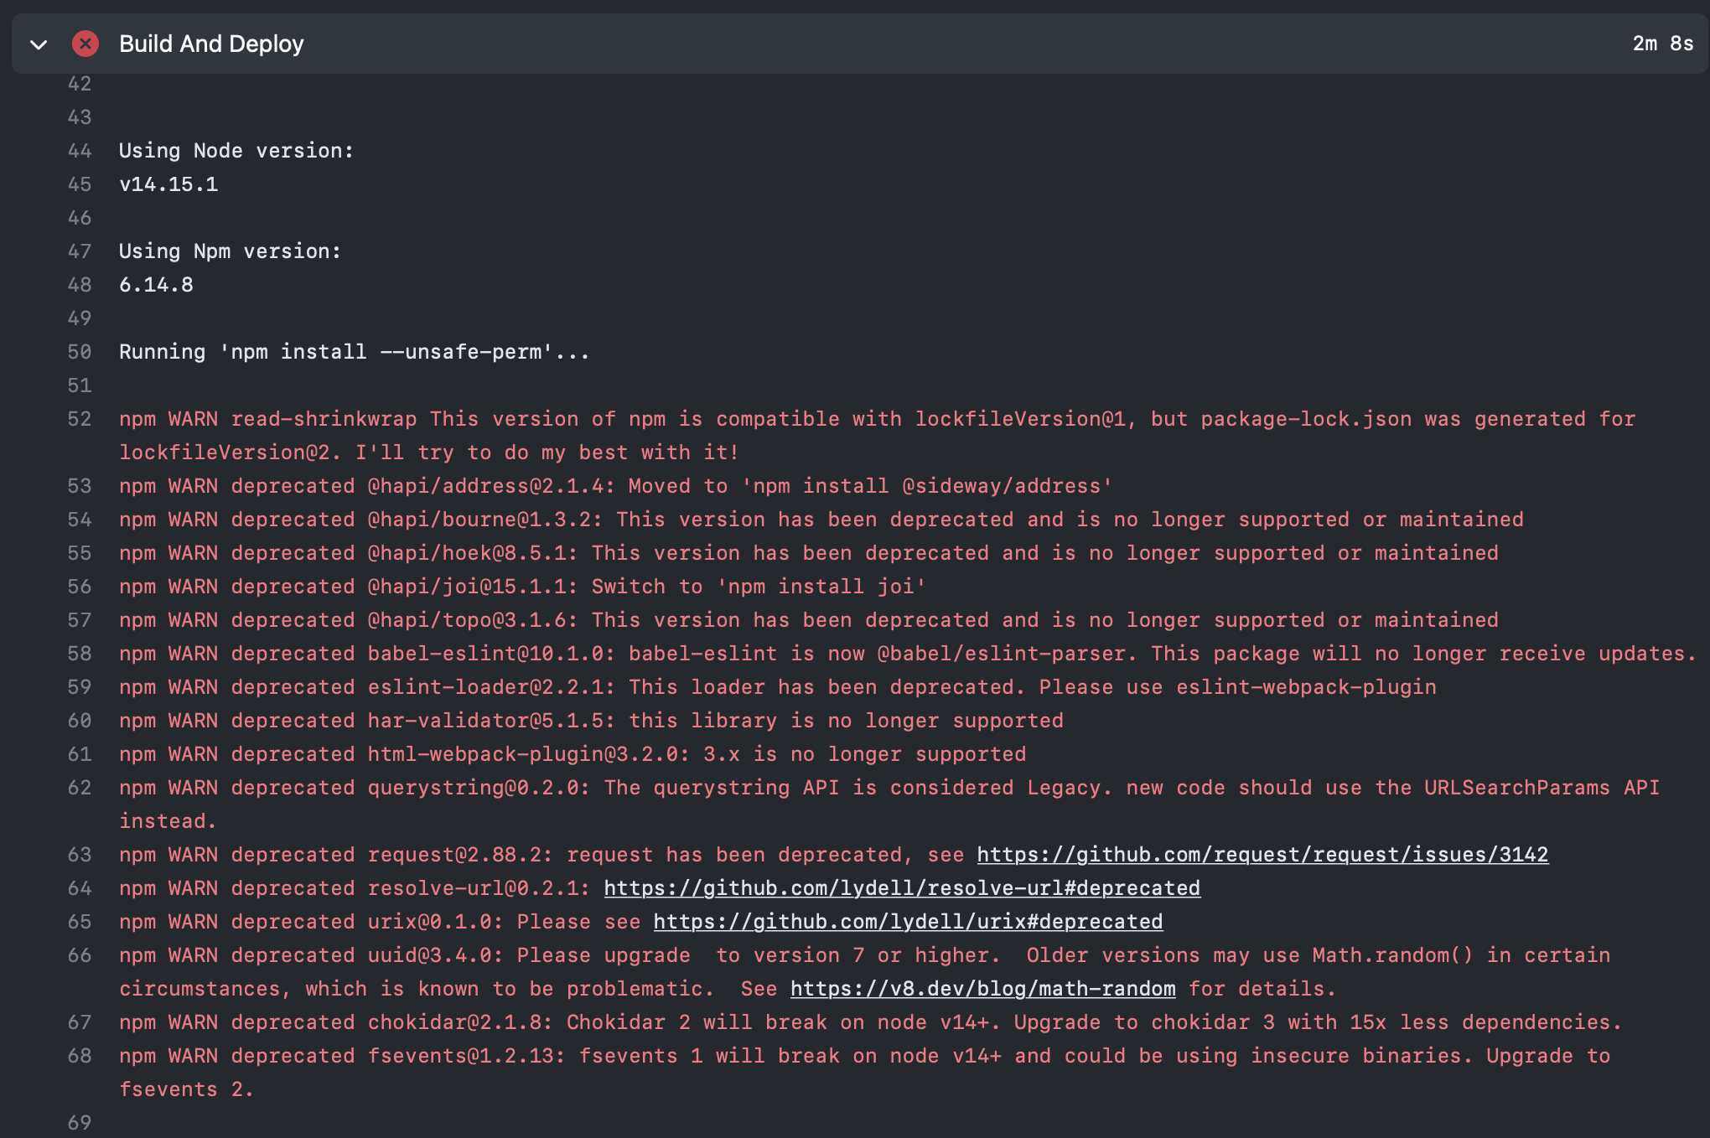
Task: Click the '6.14.8' npm version text
Action: coord(156,285)
